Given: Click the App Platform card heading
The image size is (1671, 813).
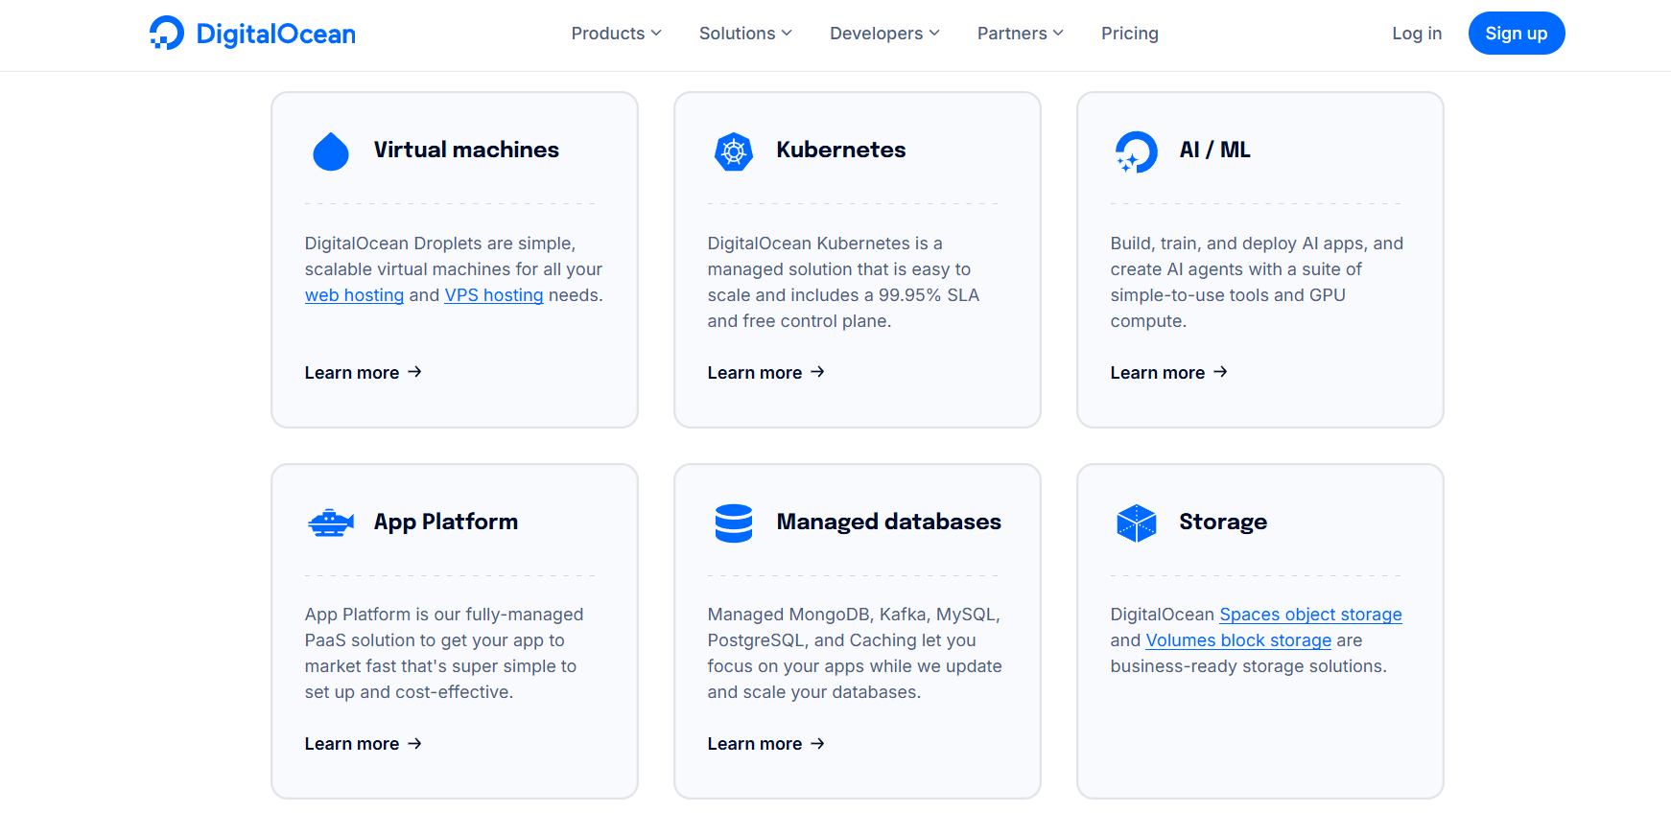Looking at the screenshot, I should coord(446,522).
